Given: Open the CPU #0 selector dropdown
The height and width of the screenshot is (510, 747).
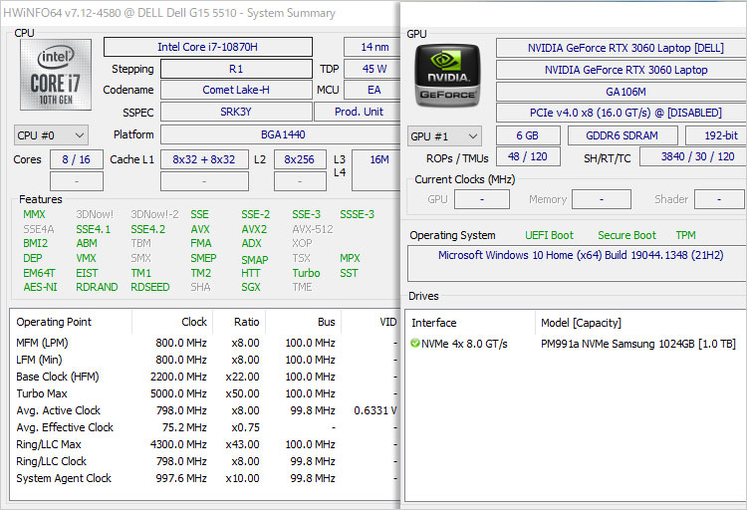Looking at the screenshot, I should click(x=51, y=135).
